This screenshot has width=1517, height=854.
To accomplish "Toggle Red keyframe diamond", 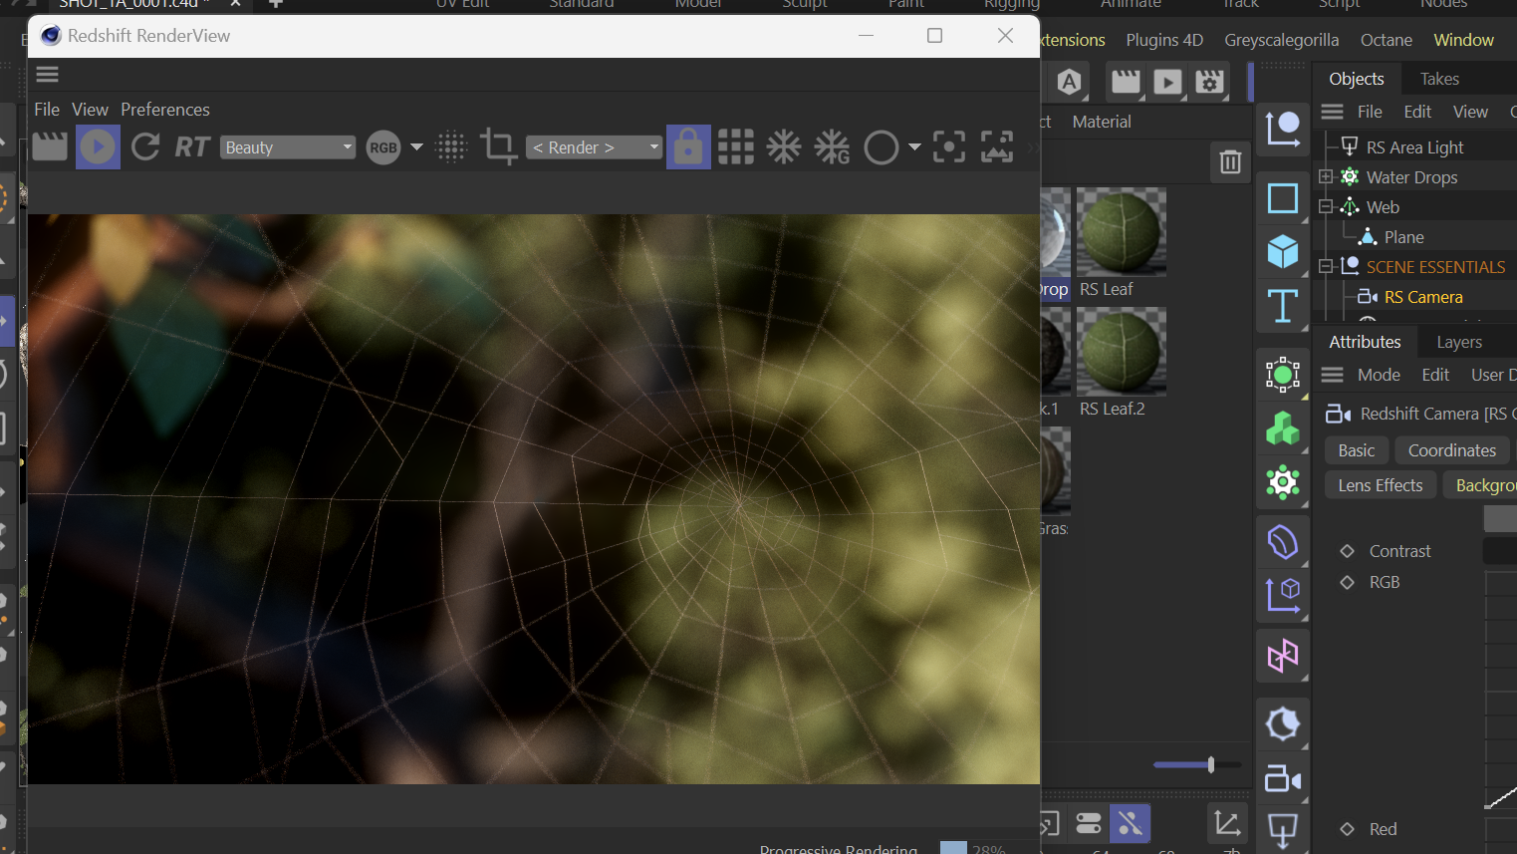I will (1348, 829).
